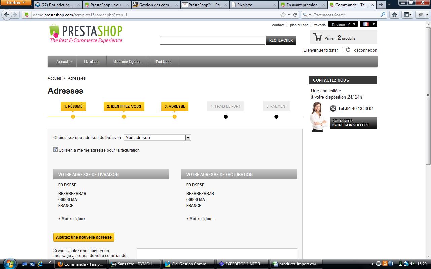Click the PrestaShop logo
431x269 pixels.
(86, 34)
